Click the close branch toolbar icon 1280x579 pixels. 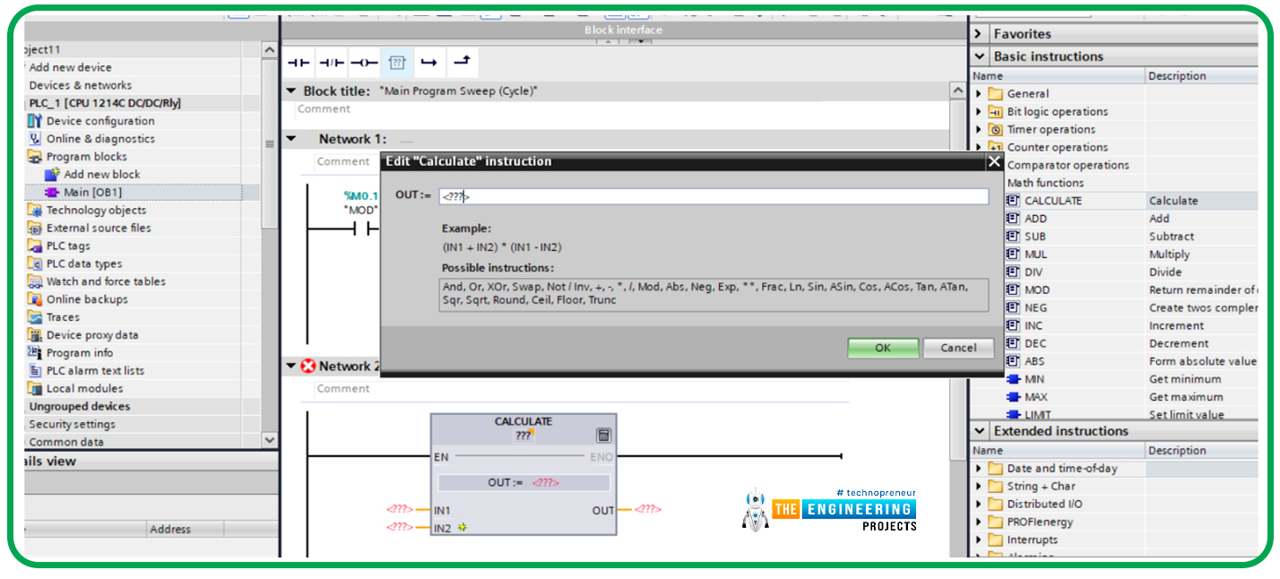point(461,61)
